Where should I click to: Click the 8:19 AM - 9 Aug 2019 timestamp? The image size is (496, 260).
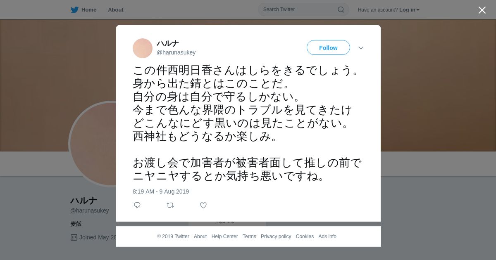pyautogui.click(x=161, y=191)
